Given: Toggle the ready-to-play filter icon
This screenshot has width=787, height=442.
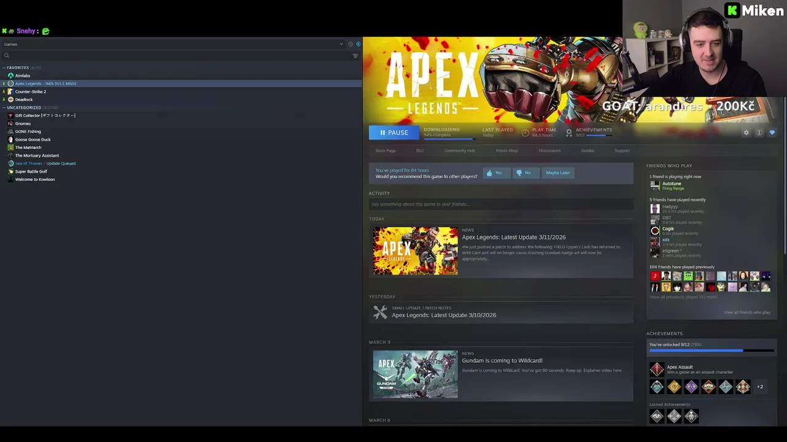Looking at the screenshot, I should pyautogui.click(x=358, y=44).
